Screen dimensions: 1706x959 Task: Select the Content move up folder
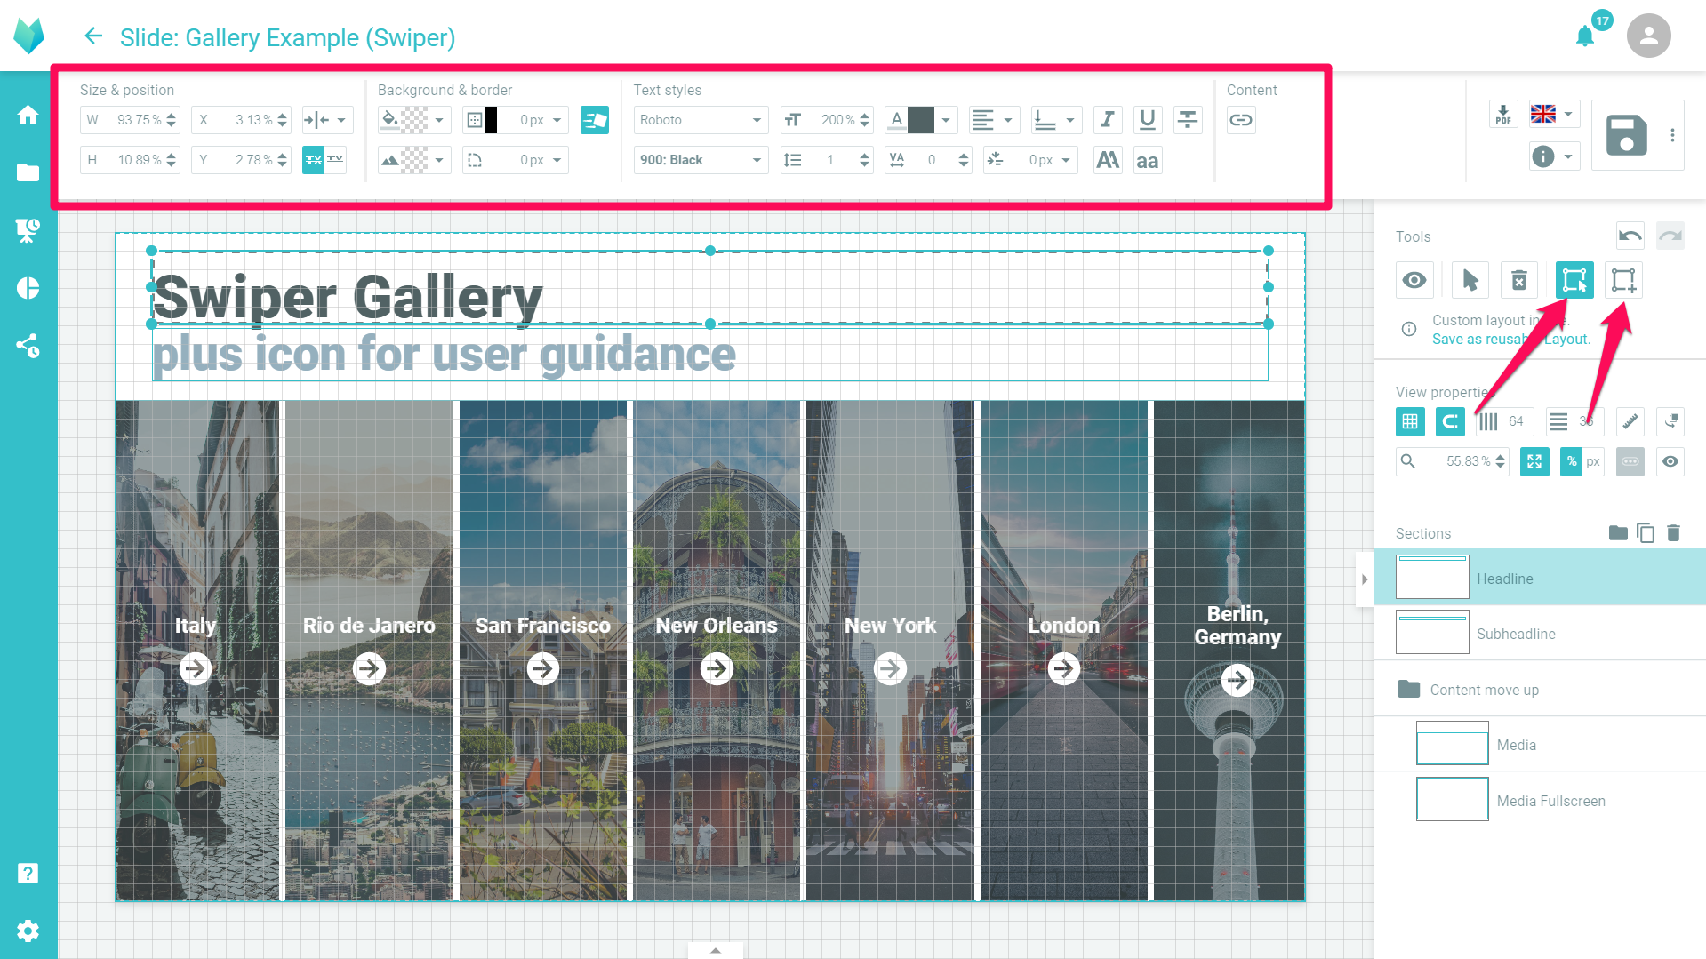coord(1540,689)
